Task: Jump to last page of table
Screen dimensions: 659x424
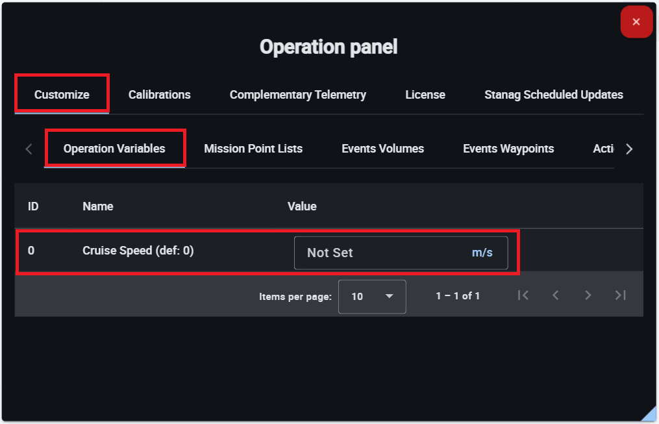Action: pos(620,295)
